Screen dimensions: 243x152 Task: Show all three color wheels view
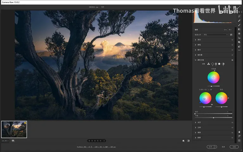209,64
